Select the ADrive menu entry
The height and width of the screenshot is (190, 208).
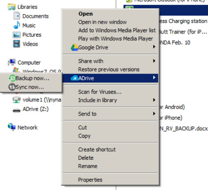pyautogui.click(x=110, y=78)
